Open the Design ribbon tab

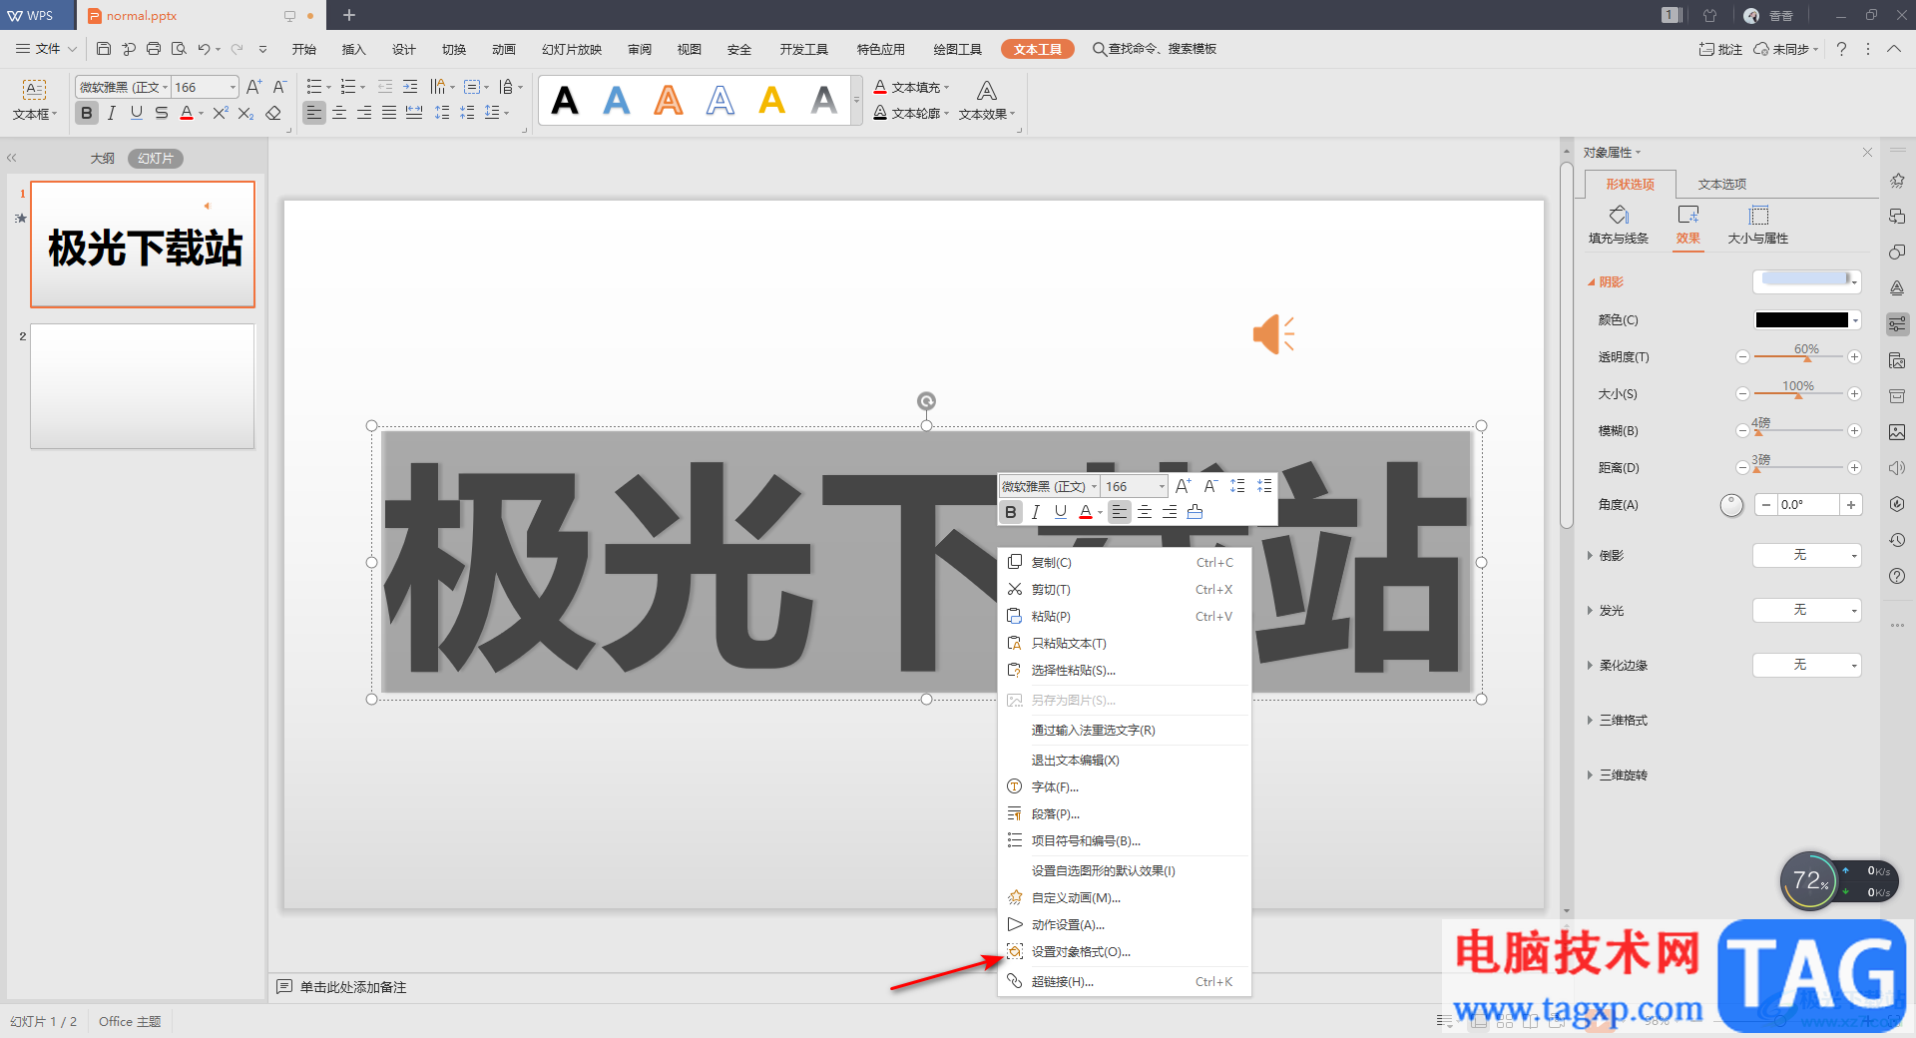[x=403, y=49]
